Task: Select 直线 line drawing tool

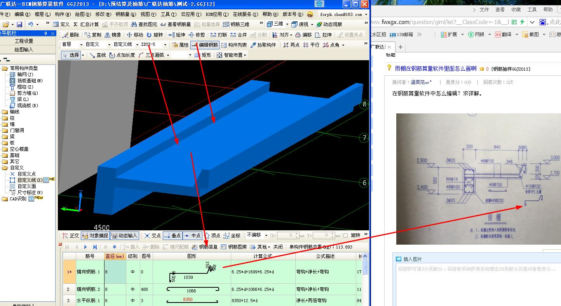Action: 98,55
